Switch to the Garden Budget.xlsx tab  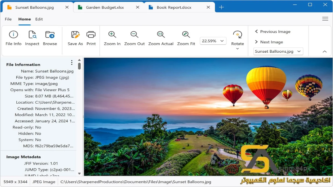point(109,7)
